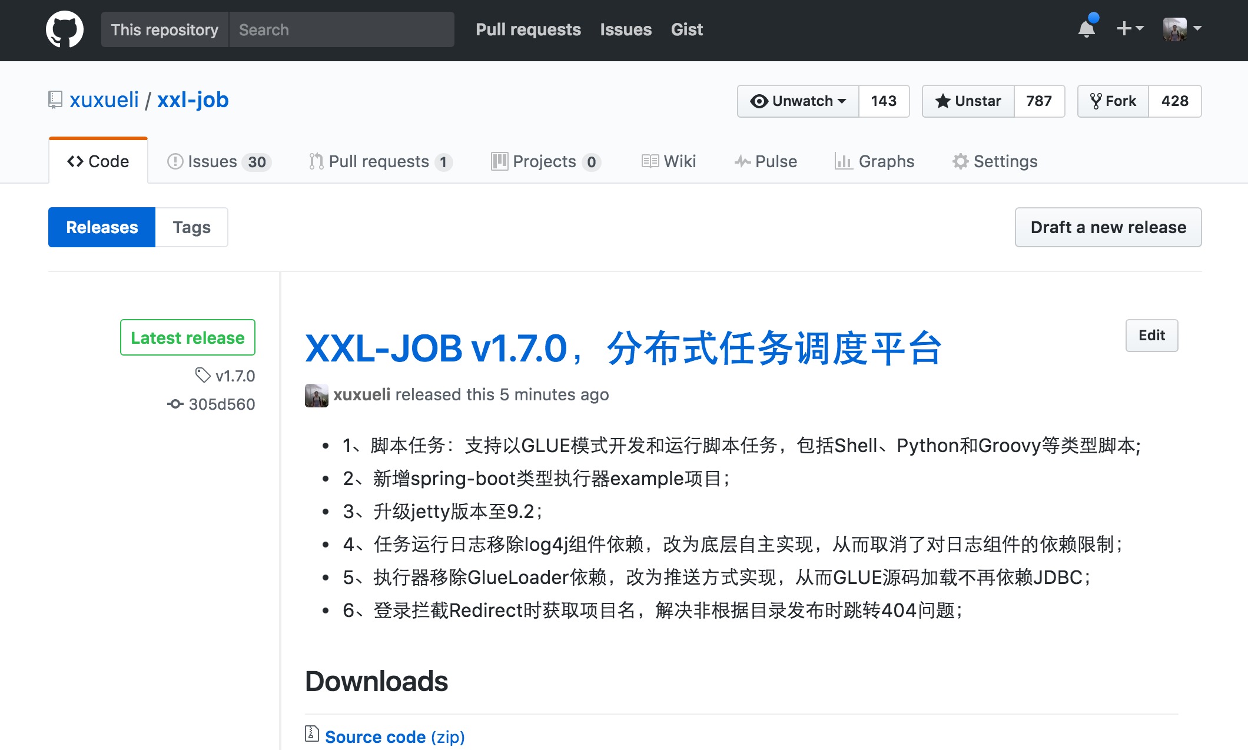Screen dimensions: 1248x750
Task: Click the Unstar button
Action: (968, 101)
